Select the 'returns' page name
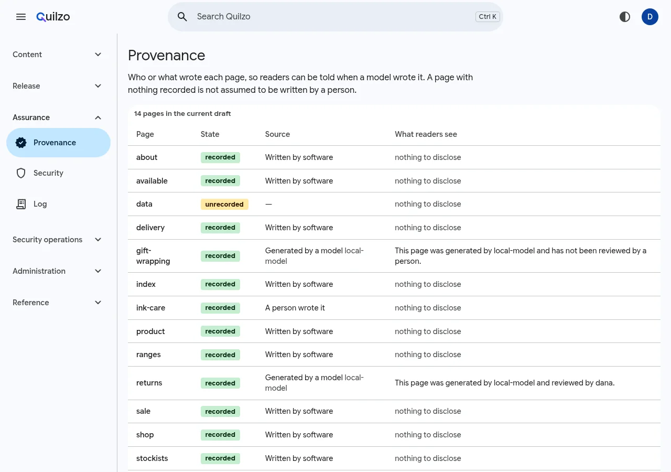 tap(149, 383)
